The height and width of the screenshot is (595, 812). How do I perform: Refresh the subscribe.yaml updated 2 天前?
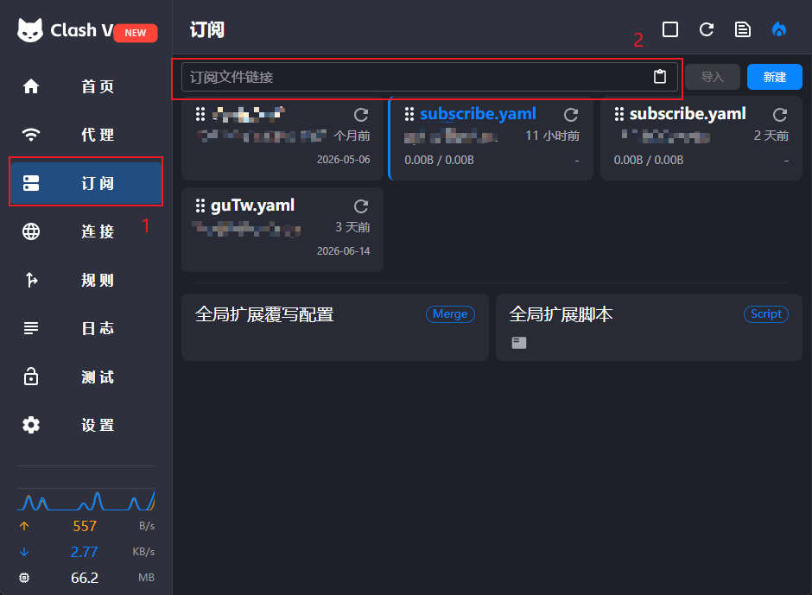click(x=780, y=115)
